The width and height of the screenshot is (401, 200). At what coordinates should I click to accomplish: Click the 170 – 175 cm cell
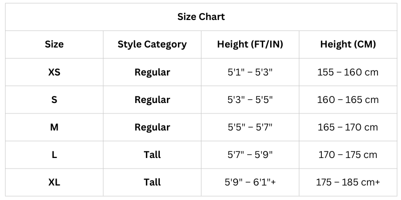(348, 154)
